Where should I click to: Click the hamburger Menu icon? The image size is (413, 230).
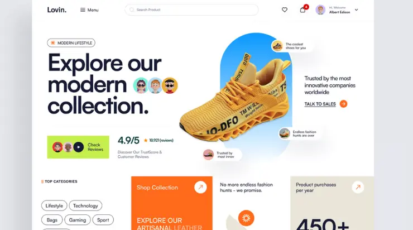pyautogui.click(x=83, y=9)
